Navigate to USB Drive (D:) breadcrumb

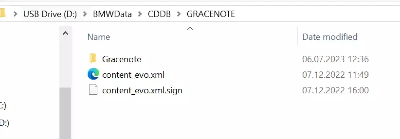coord(50,14)
